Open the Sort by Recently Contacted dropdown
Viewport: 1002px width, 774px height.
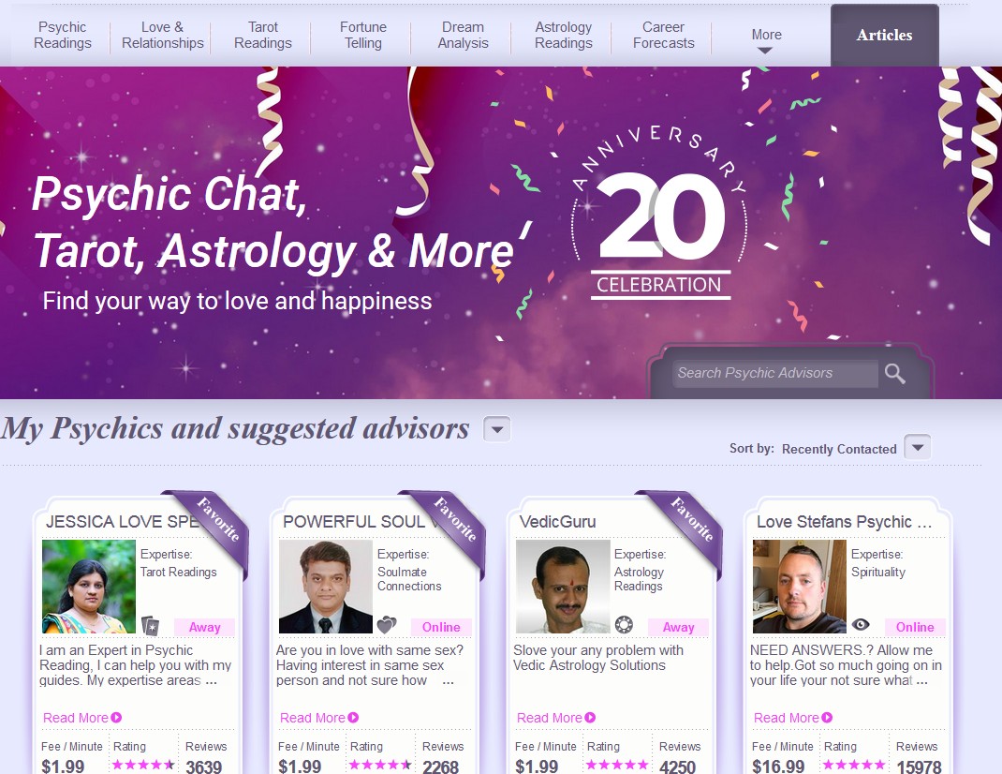tap(917, 448)
